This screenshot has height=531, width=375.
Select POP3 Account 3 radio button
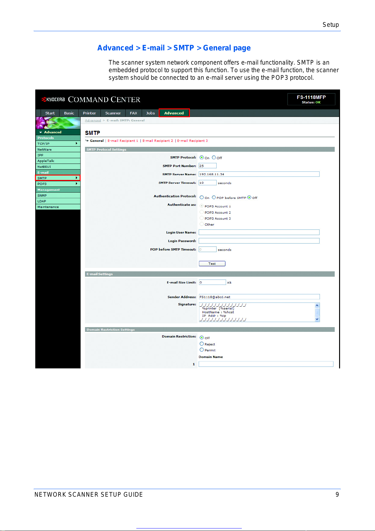[202, 218]
